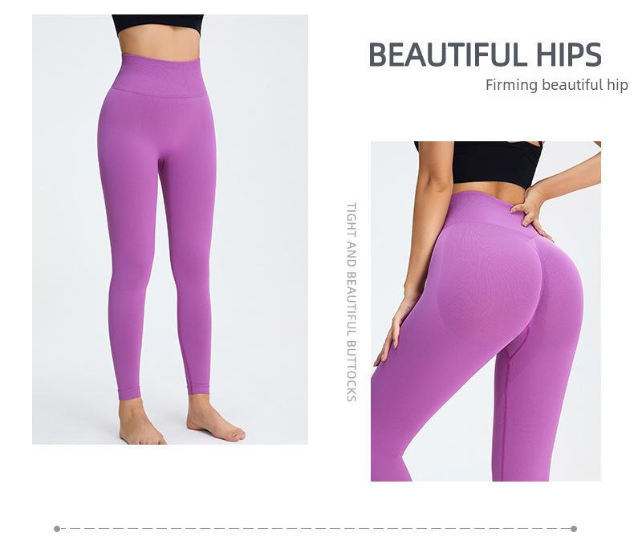Click the left end dot of dashed divider
634x557 pixels.
click(x=57, y=529)
